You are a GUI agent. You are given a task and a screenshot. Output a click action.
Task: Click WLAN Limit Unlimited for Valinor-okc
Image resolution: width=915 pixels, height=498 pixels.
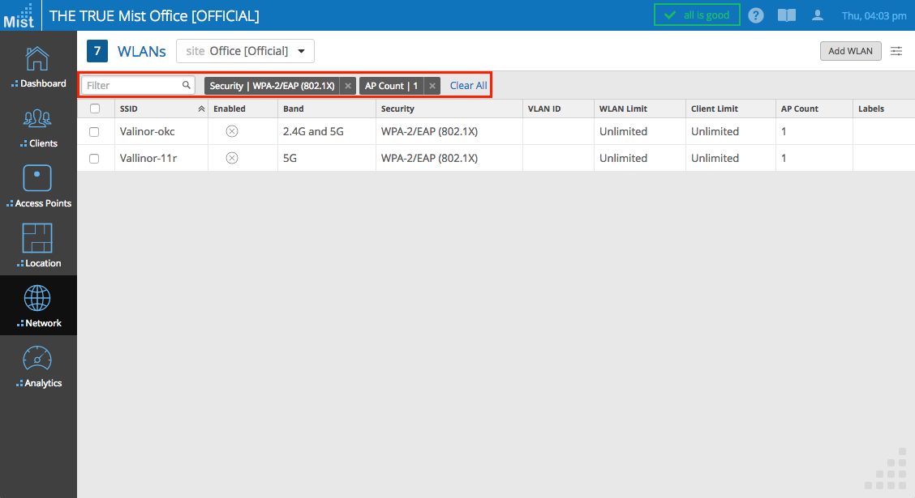point(623,132)
